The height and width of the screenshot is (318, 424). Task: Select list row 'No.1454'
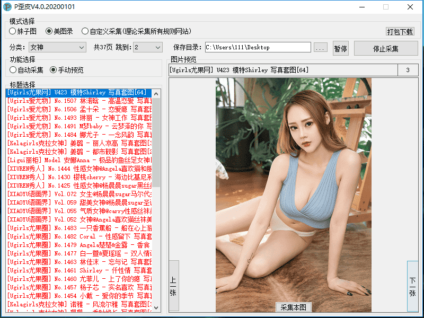pyautogui.click(x=78, y=296)
